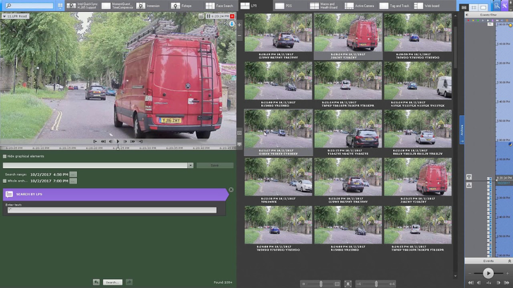Click the Immersion layout icon
513x288 pixels.
[140, 6]
